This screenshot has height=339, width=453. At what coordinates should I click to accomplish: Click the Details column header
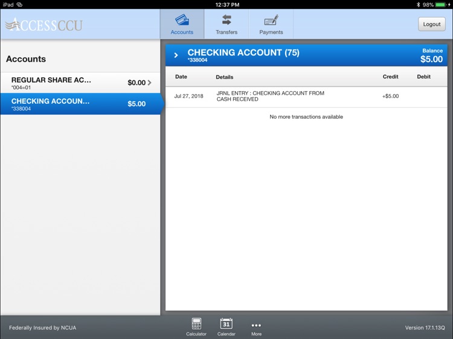[x=225, y=77]
